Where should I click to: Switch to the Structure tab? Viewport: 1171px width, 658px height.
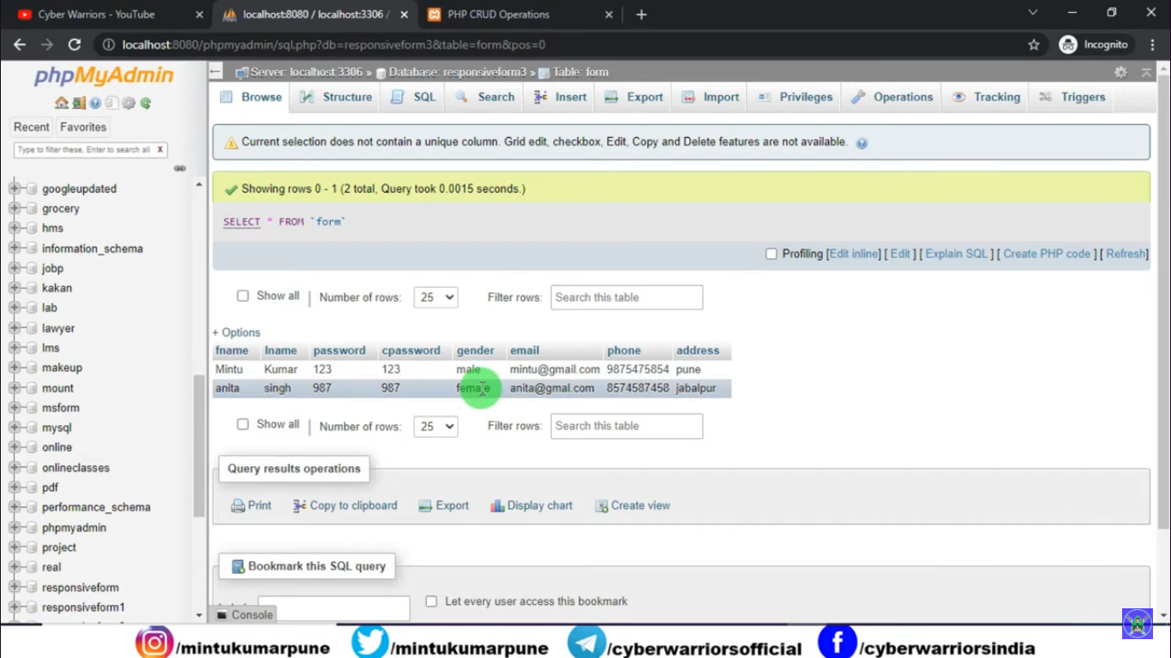[337, 97]
